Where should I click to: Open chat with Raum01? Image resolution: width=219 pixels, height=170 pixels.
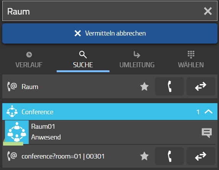207,133
